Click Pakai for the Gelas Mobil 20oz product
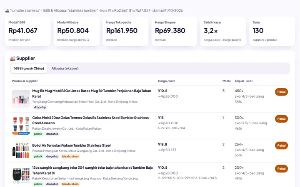This screenshot has width=300, height=187. pyautogui.click(x=281, y=119)
